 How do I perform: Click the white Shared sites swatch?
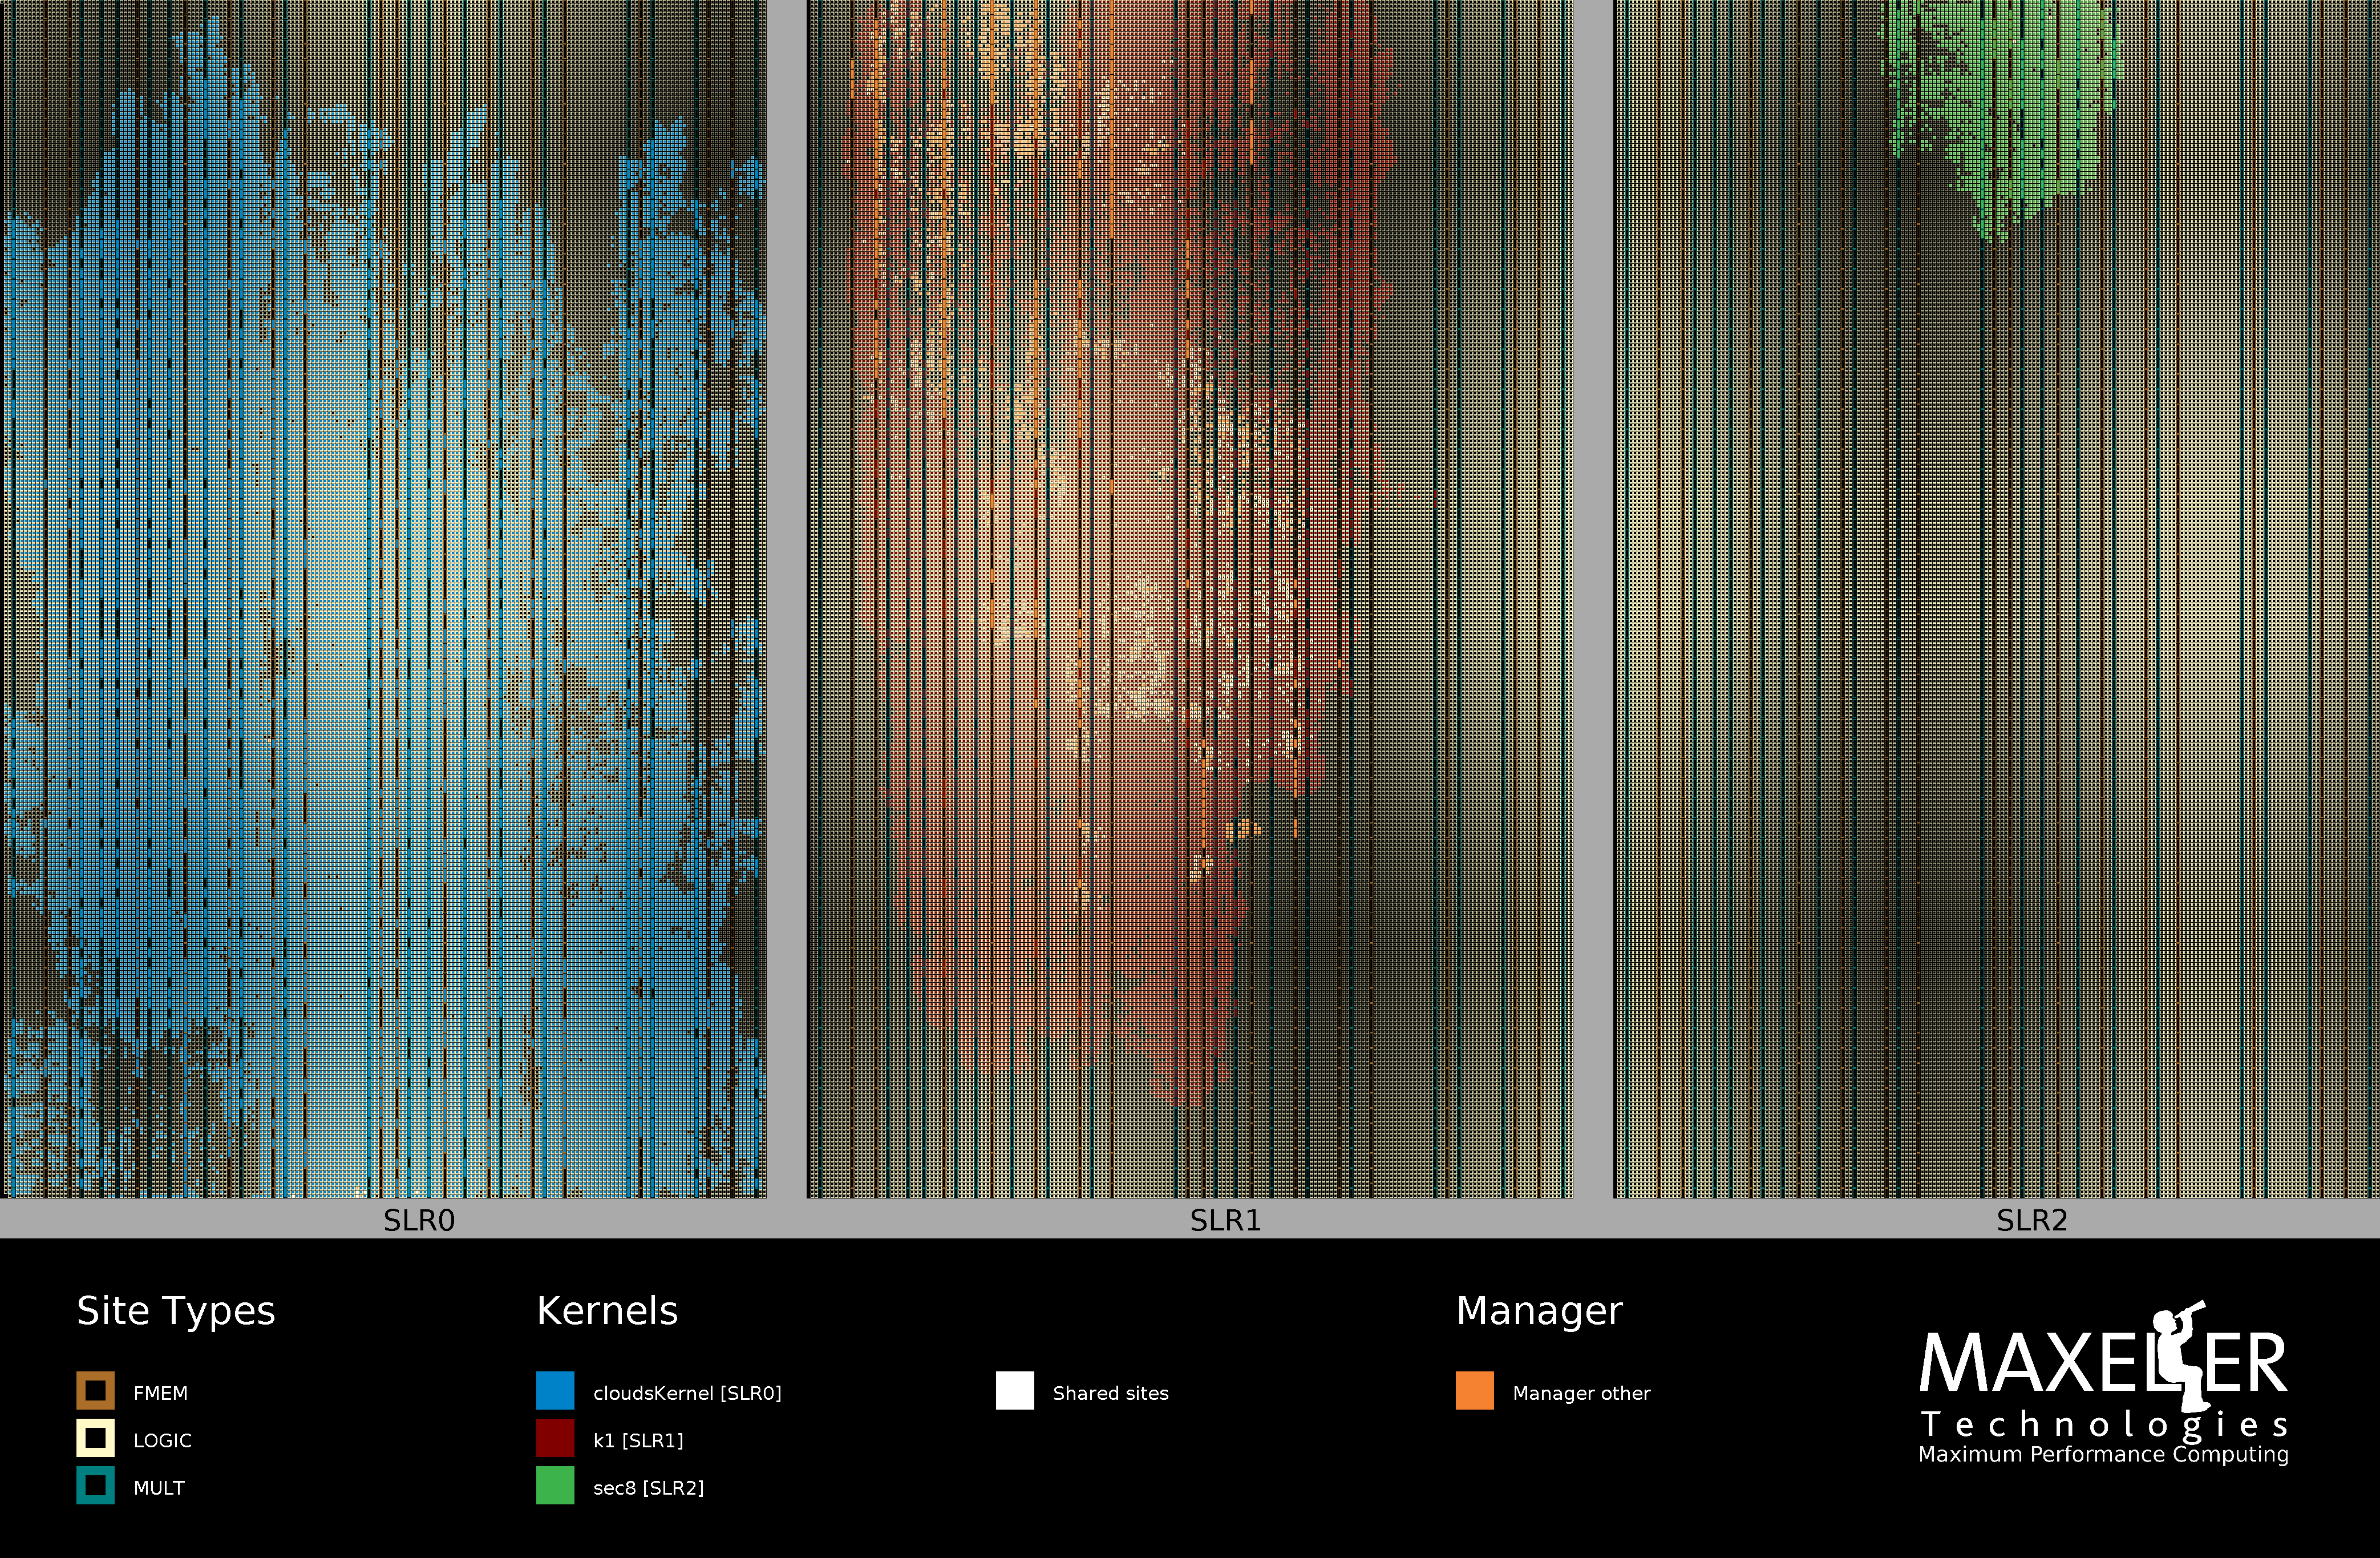(1015, 1391)
